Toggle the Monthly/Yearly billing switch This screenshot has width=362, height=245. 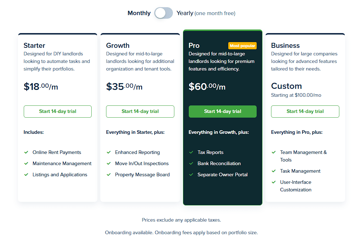coord(164,13)
